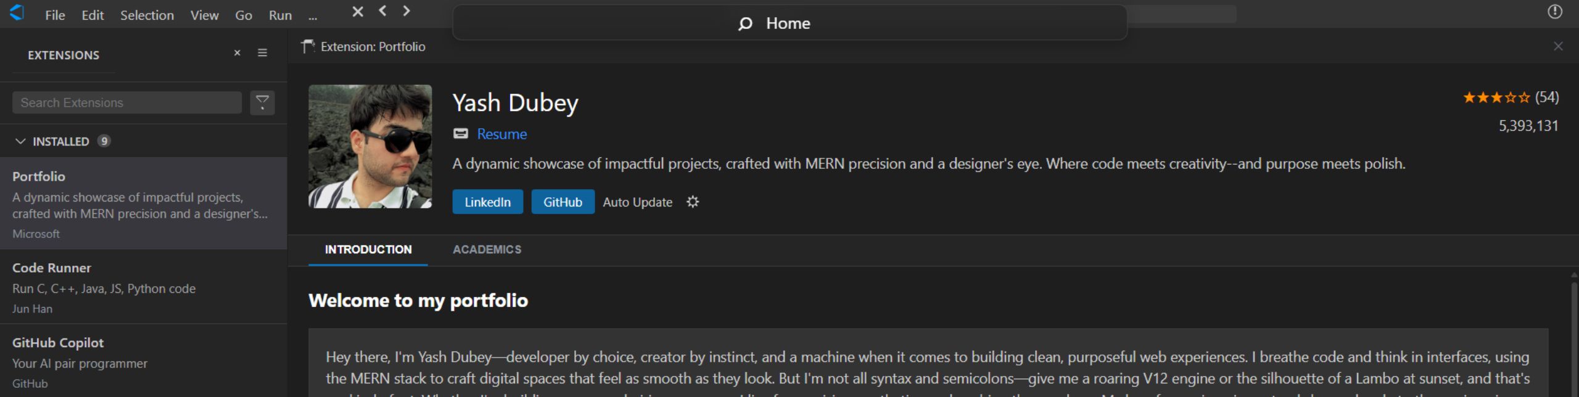Open the overflow menu ellipsis

(x=313, y=16)
